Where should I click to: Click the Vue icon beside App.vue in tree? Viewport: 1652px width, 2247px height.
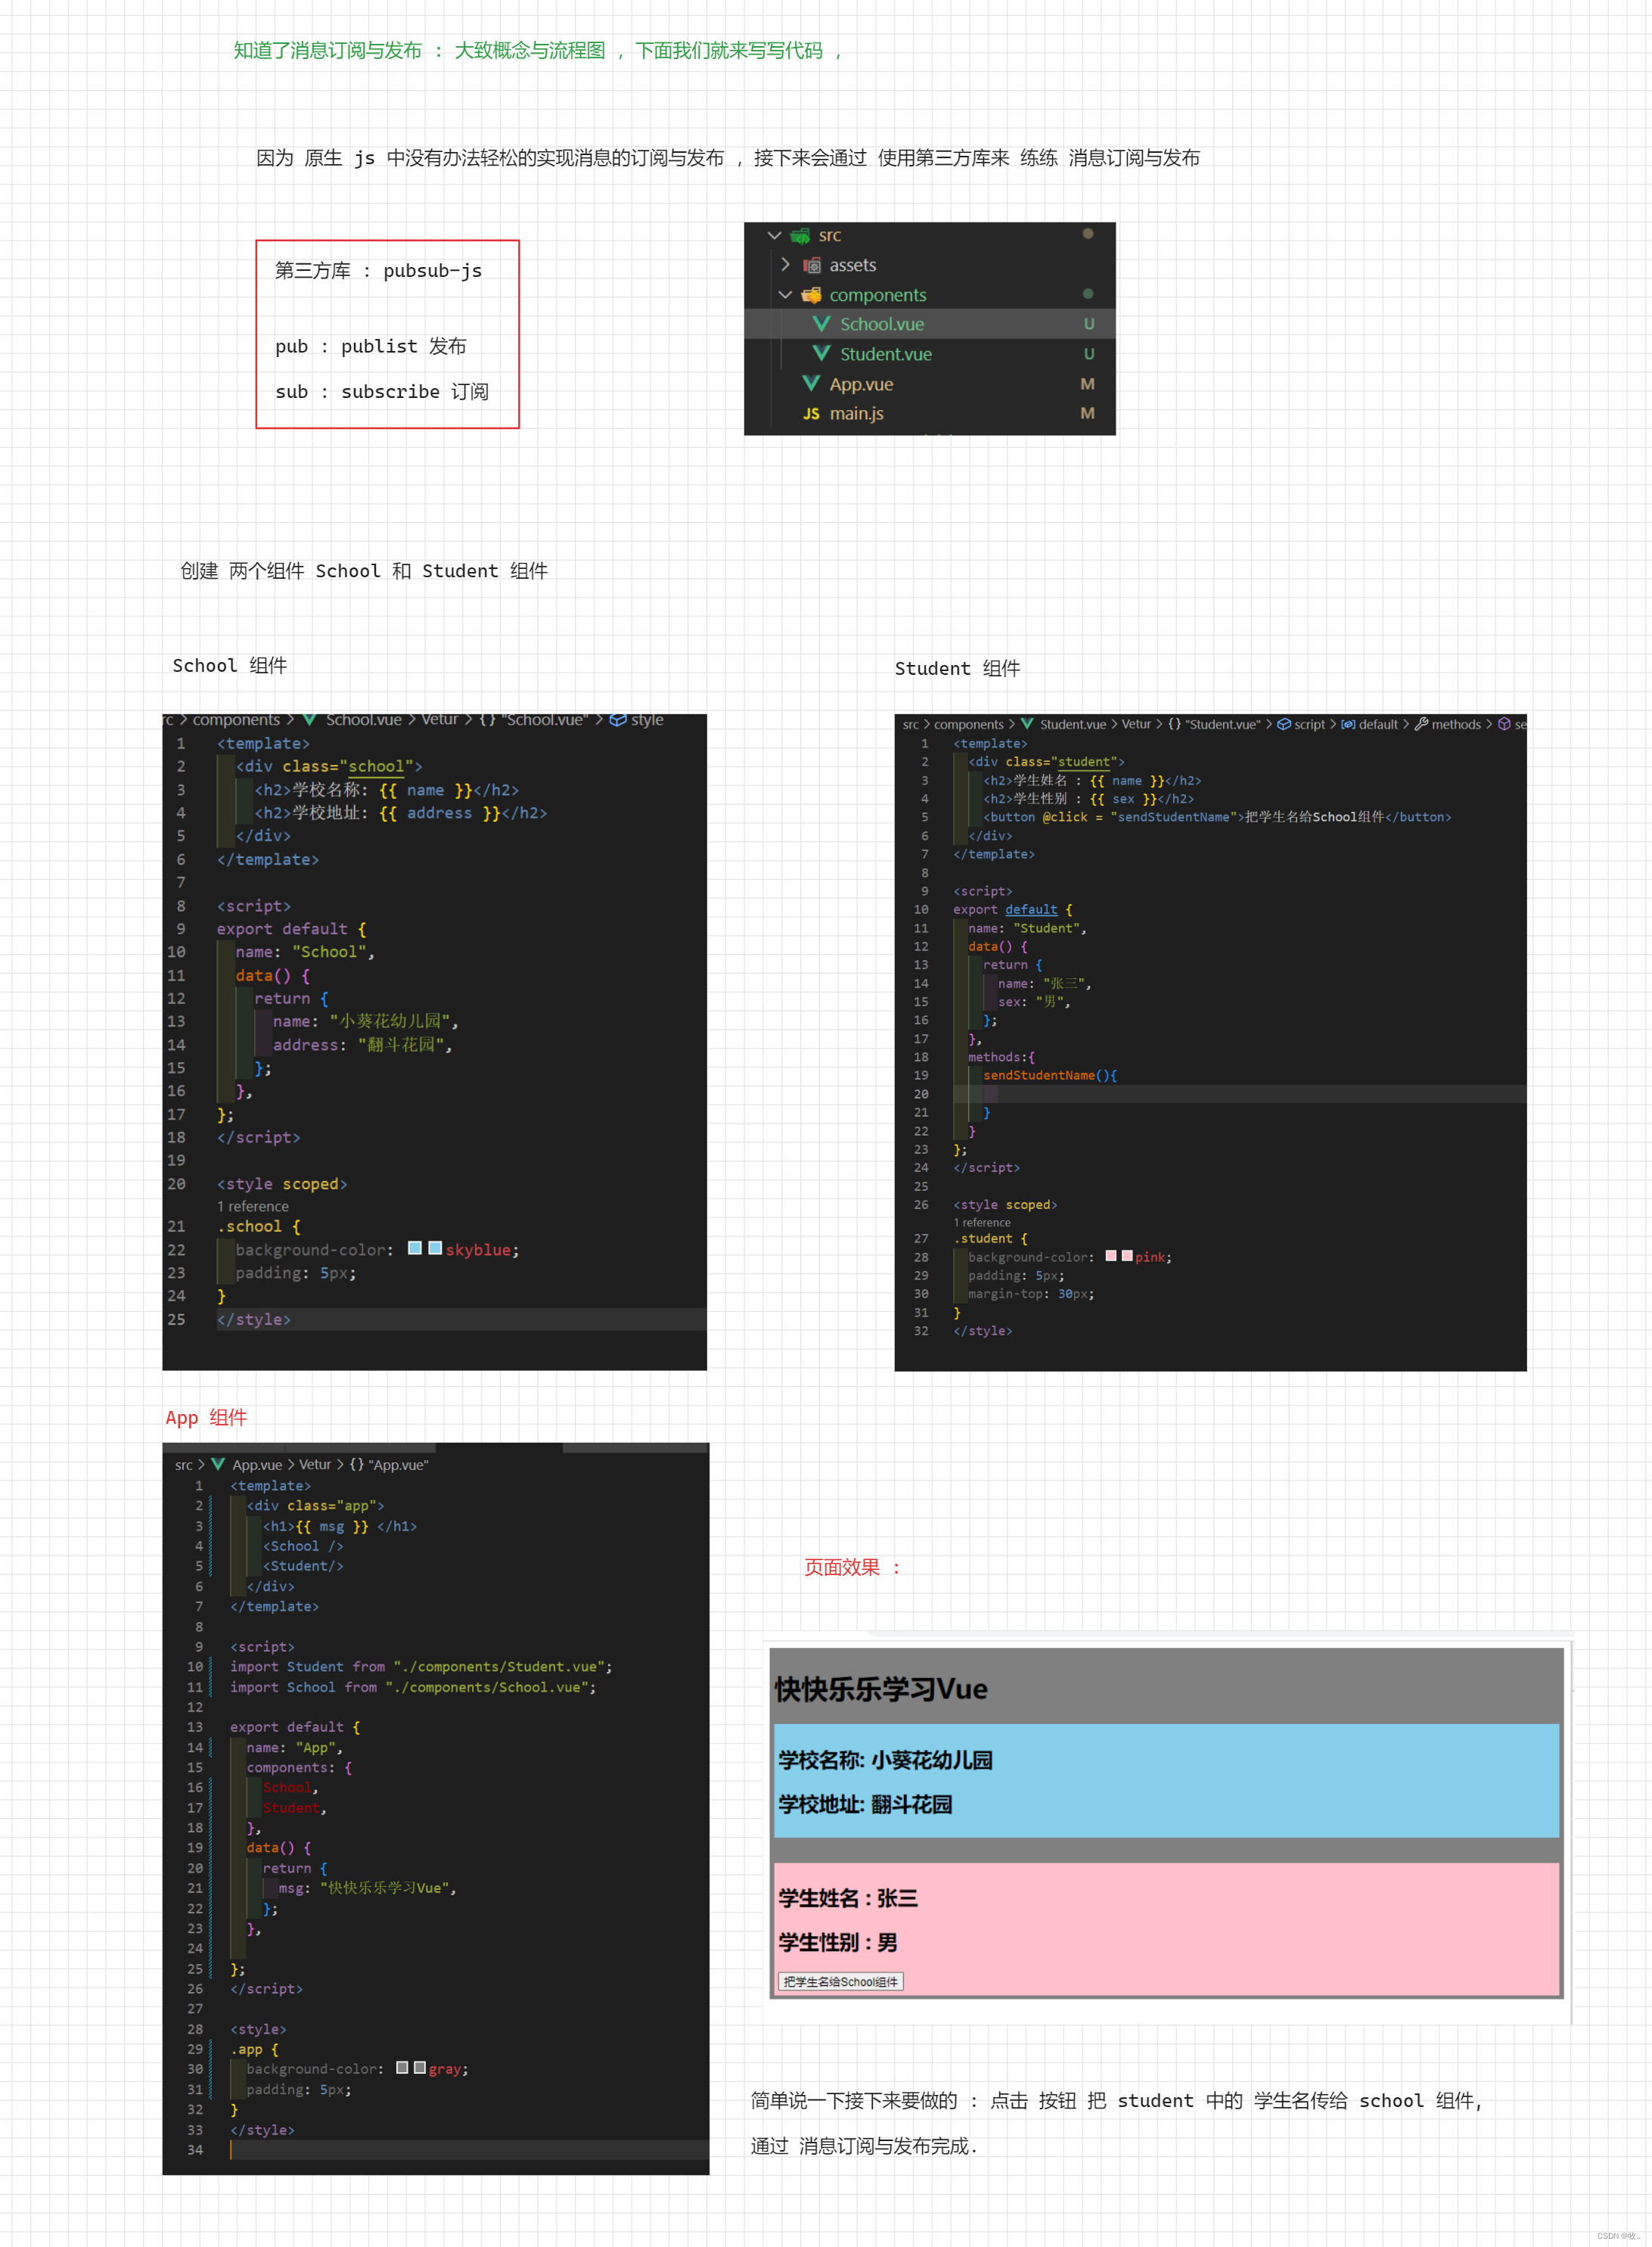point(811,384)
